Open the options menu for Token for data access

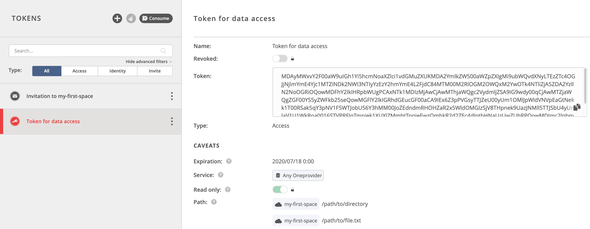(x=172, y=121)
